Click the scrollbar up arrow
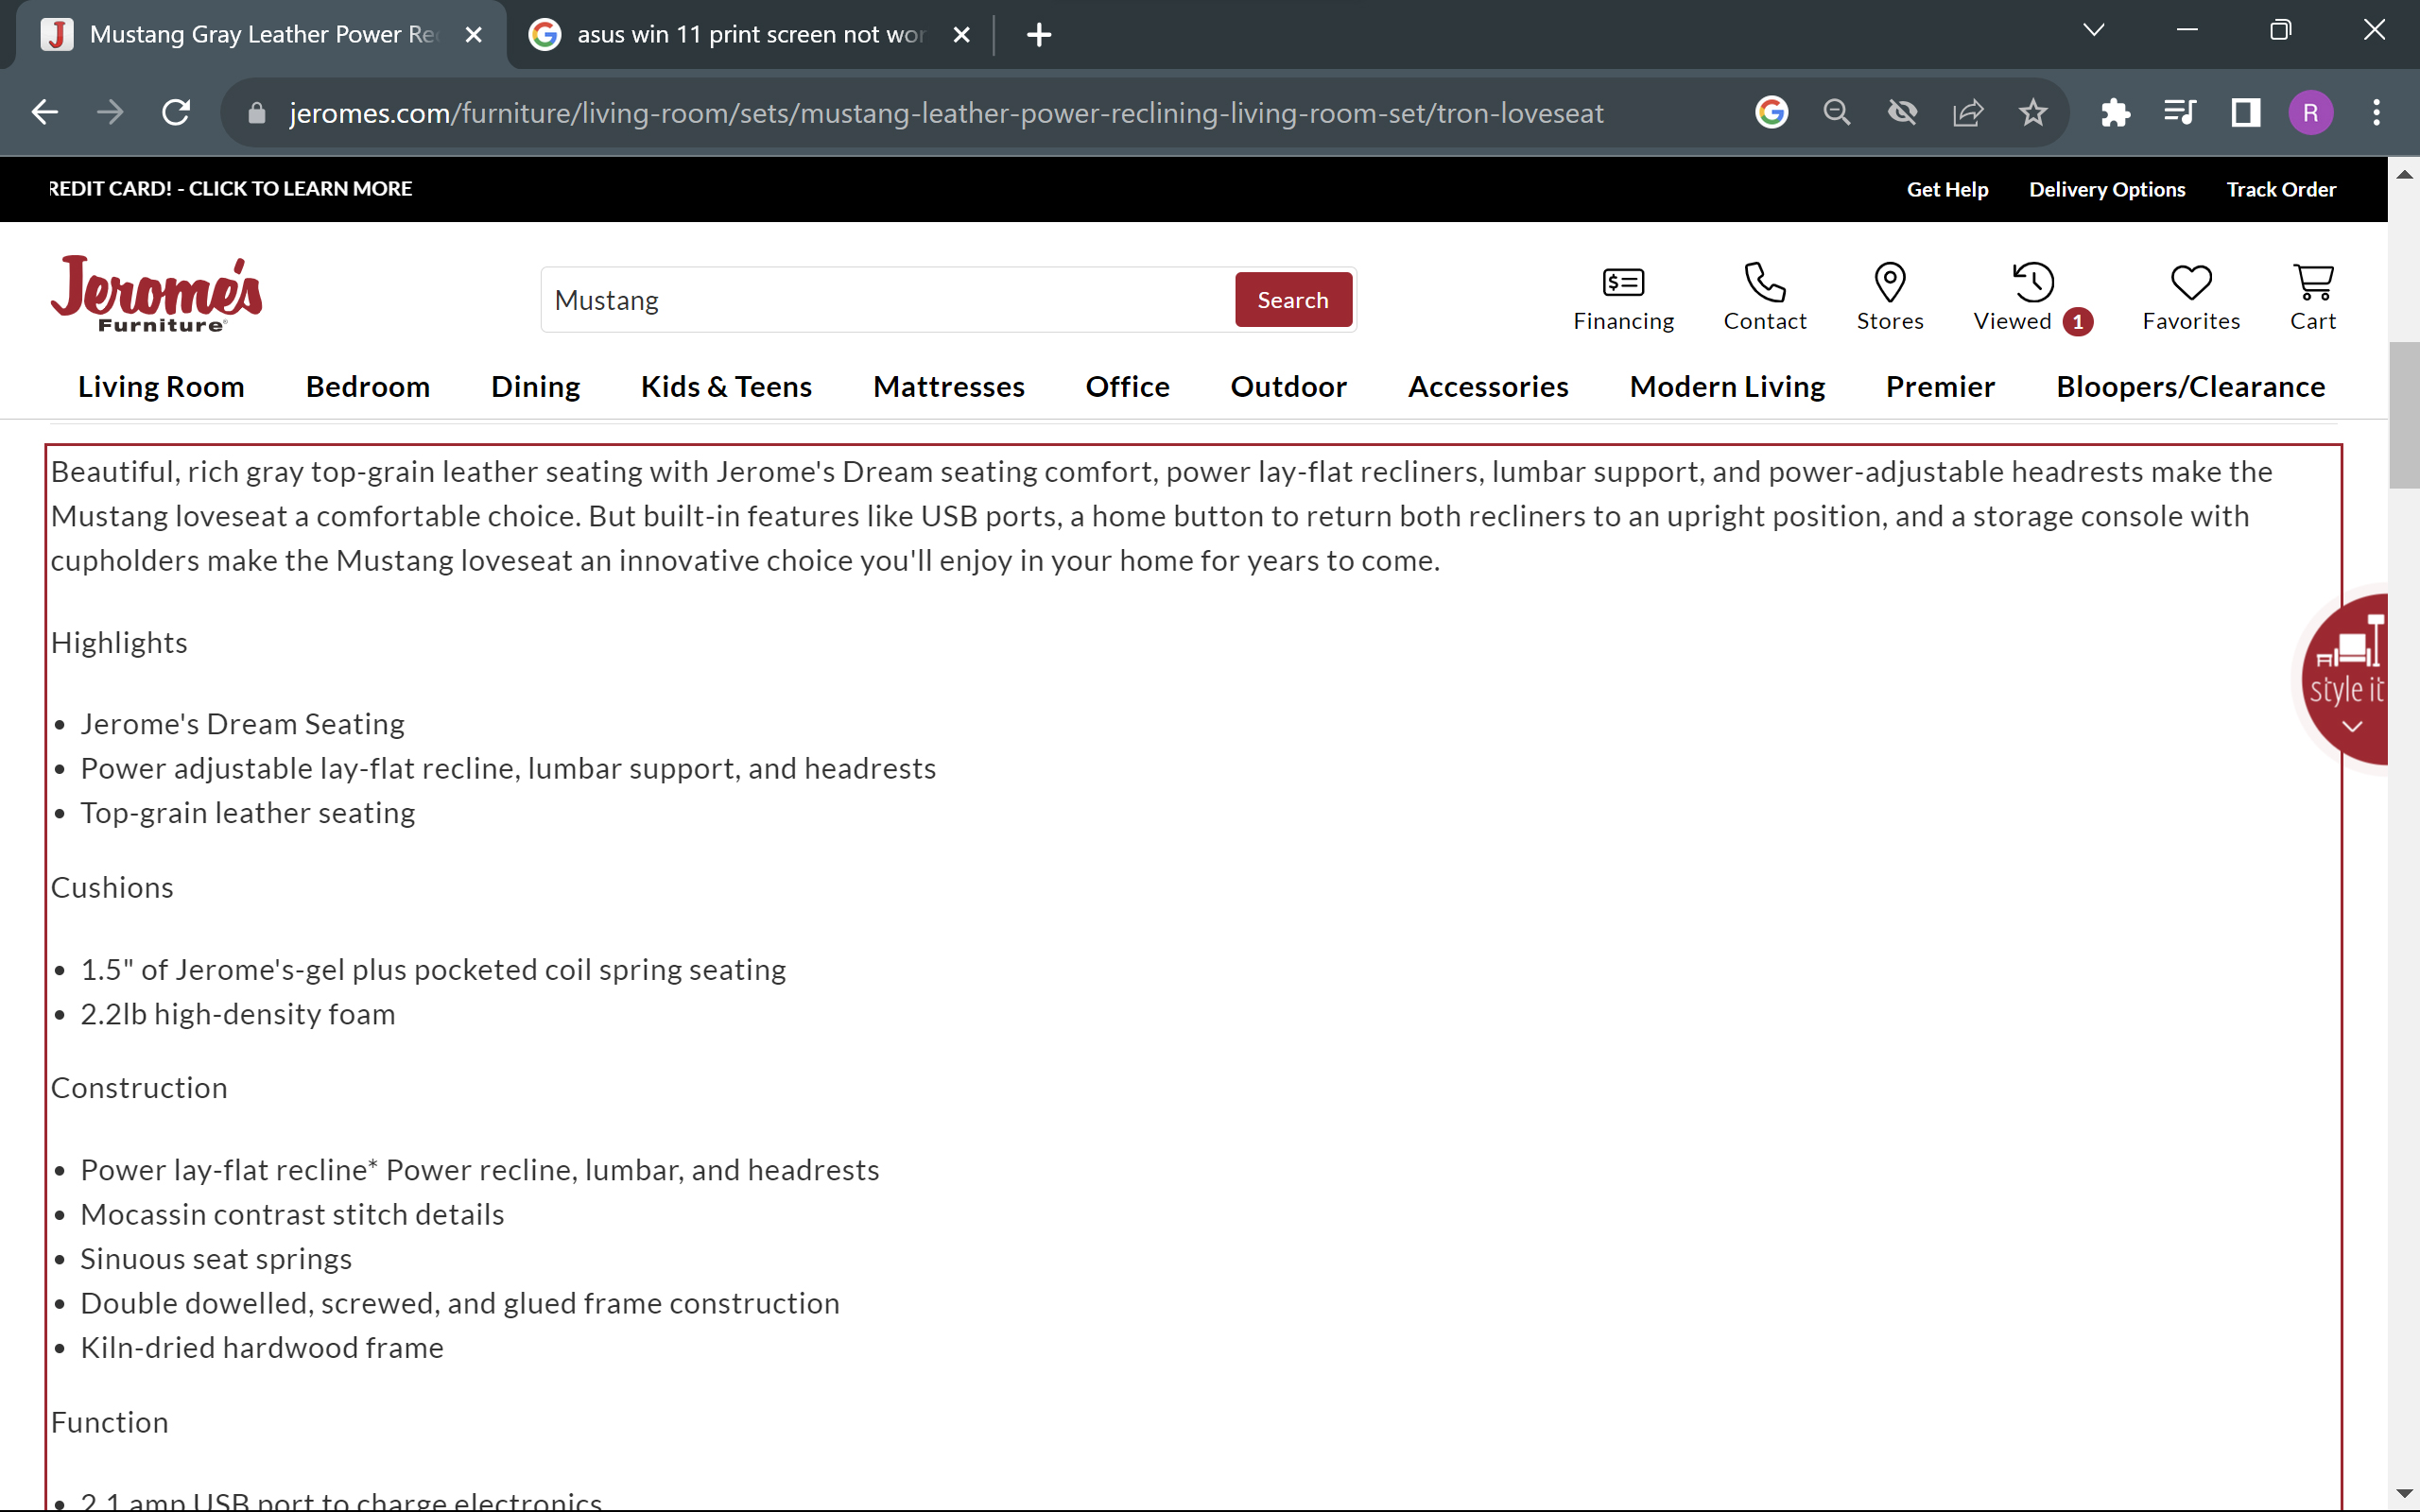This screenshot has width=2420, height=1512. [x=2404, y=174]
